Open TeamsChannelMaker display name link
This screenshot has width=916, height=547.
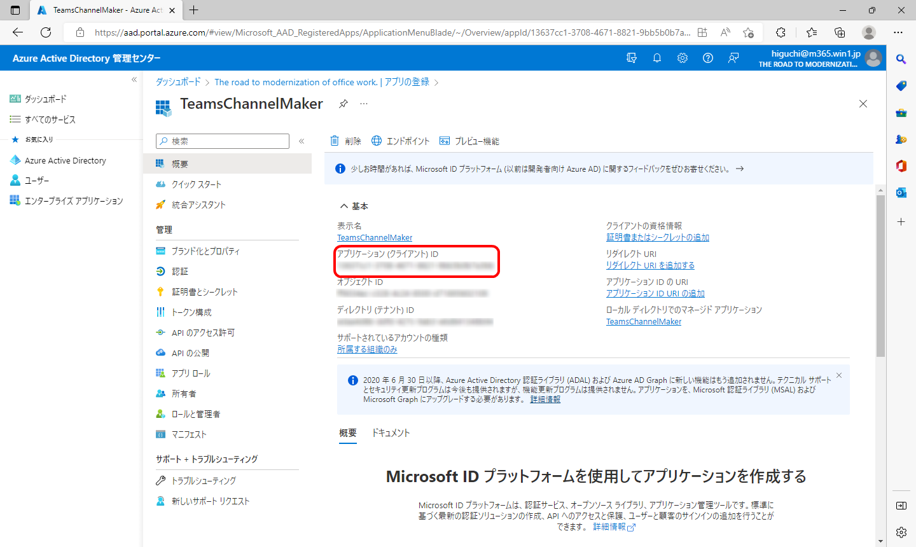coord(375,238)
